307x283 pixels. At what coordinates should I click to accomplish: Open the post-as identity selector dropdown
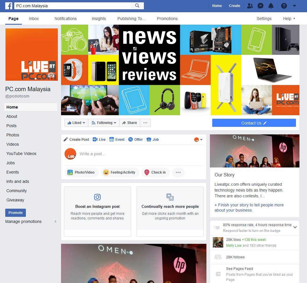198,140
